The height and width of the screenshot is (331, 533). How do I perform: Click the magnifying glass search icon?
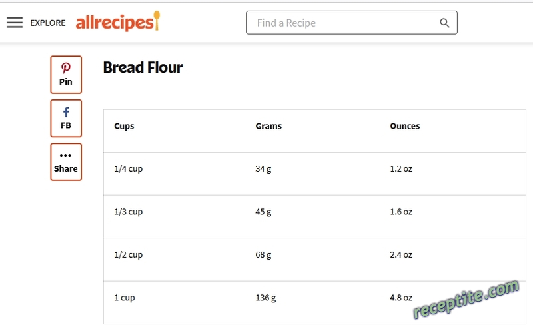point(444,23)
